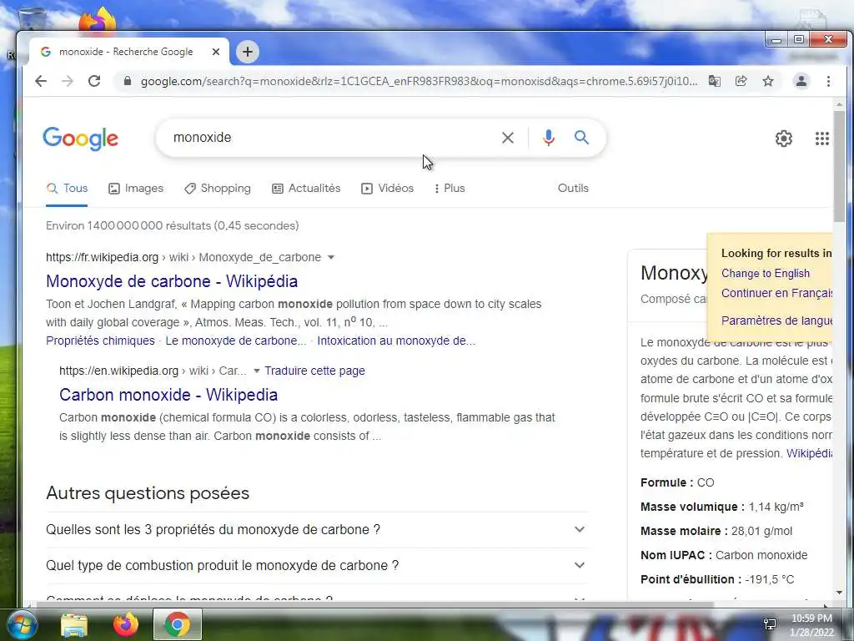The height and width of the screenshot is (641, 854).
Task: Switch to the Images results tab
Action: tap(136, 188)
